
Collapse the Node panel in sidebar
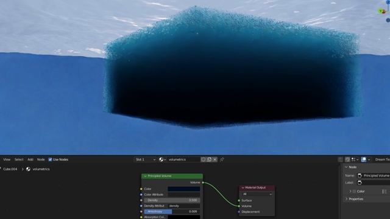[x=346, y=167]
